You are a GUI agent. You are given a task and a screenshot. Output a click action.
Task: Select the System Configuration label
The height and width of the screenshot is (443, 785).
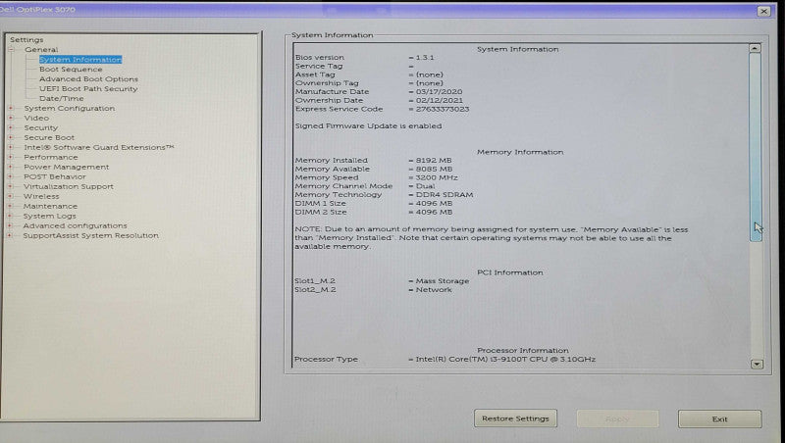pos(69,108)
